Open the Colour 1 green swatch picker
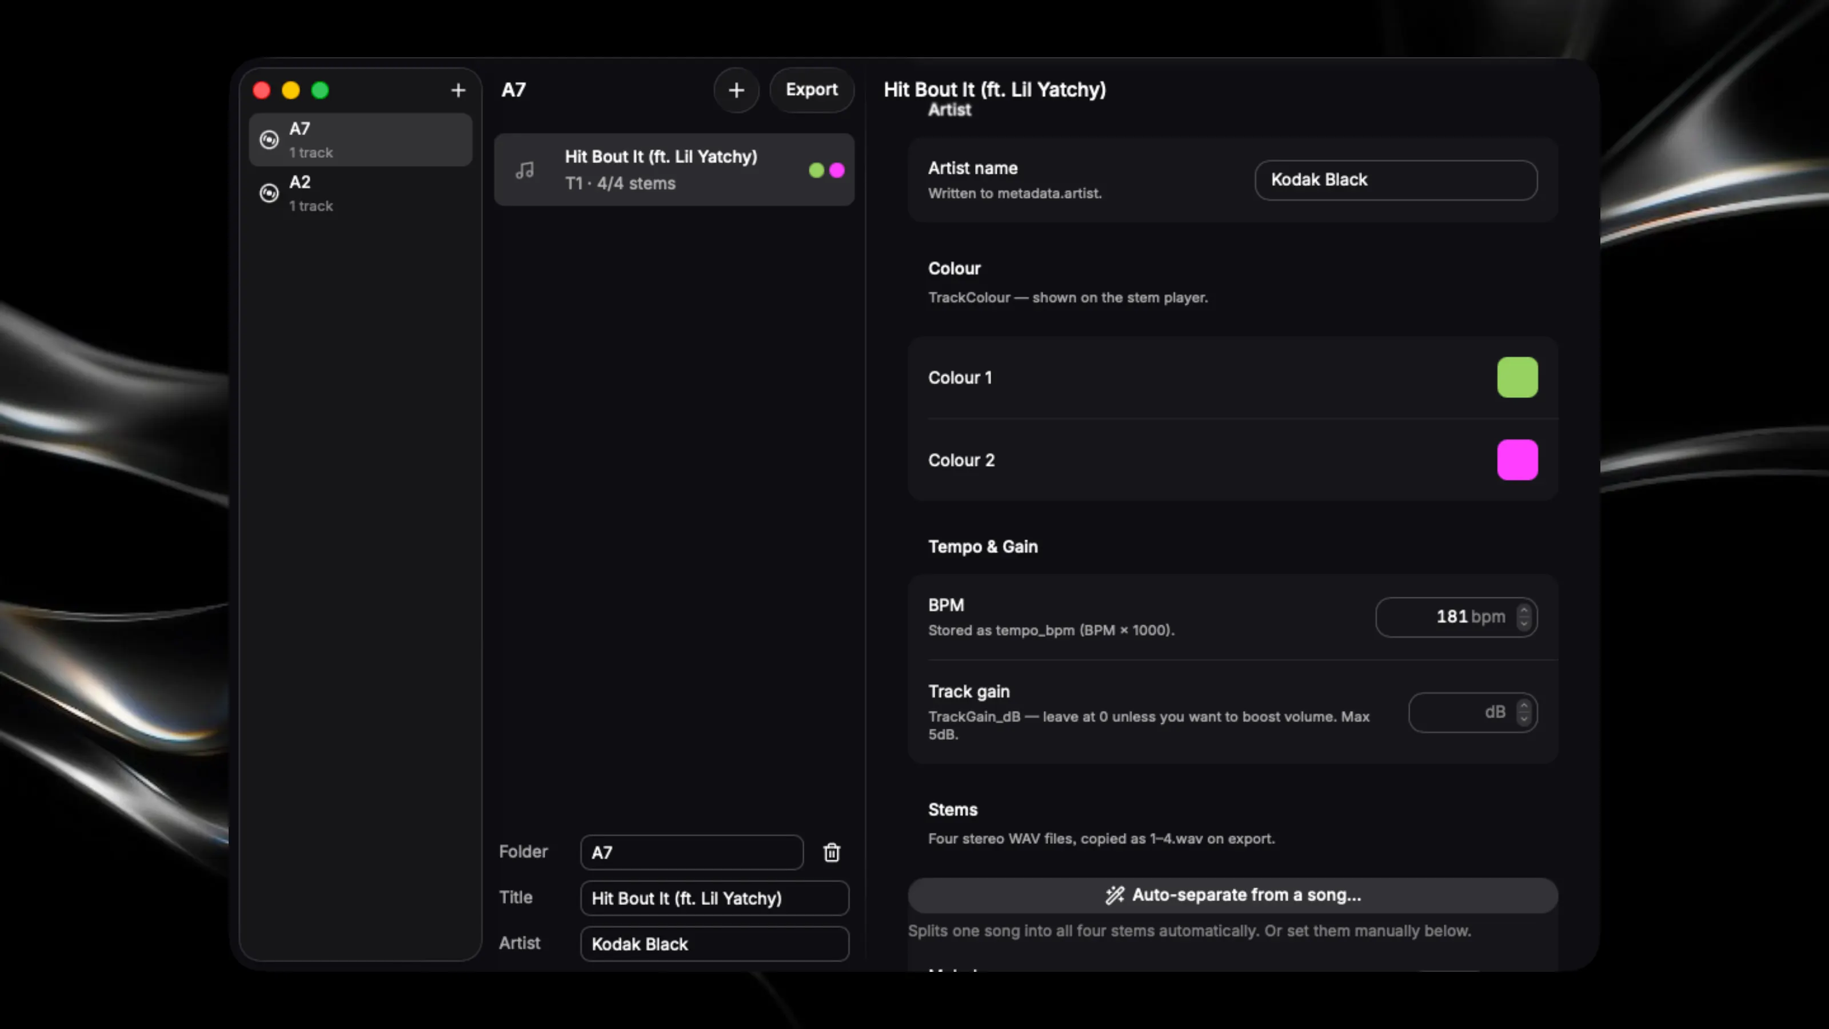Image resolution: width=1829 pixels, height=1029 pixels. pos(1517,377)
